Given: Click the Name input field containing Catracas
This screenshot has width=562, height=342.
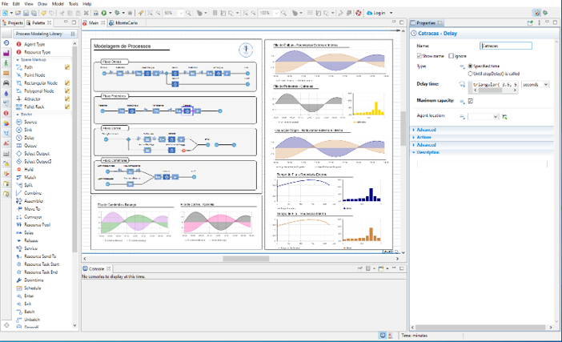Looking at the screenshot, I should (504, 46).
